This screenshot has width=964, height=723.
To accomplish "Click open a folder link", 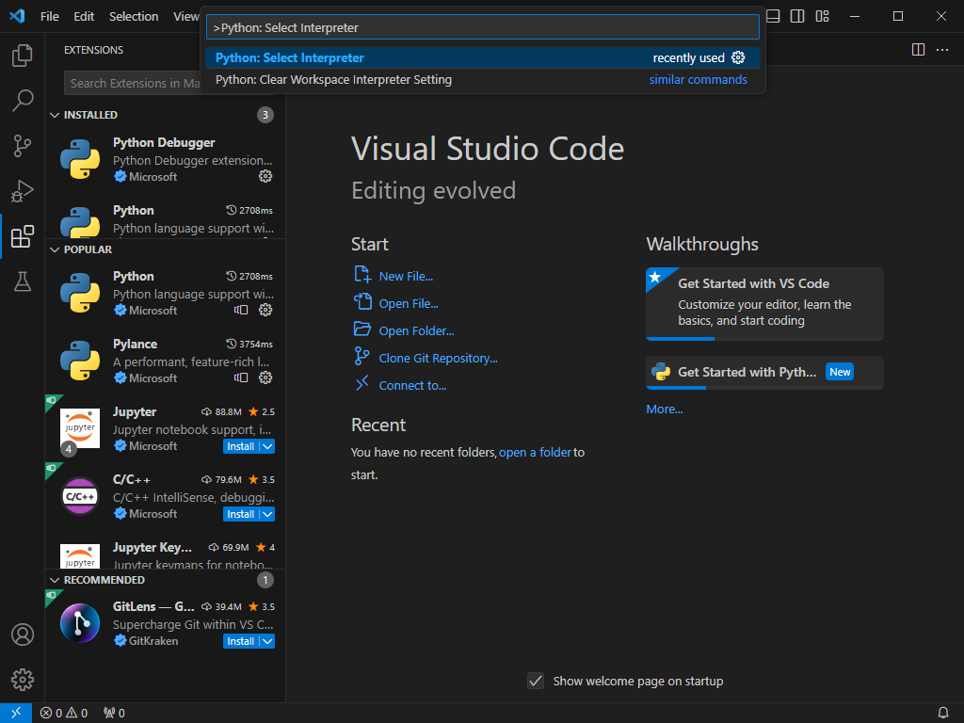I will (535, 453).
